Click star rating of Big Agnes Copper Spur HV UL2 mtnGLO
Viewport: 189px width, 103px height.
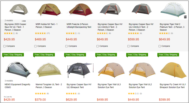[x=134, y=33]
